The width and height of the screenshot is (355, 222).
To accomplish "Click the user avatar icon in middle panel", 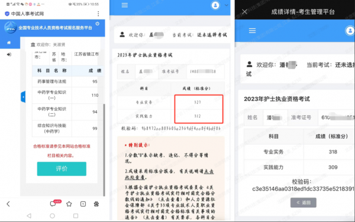I will pyautogui.click(x=215, y=5).
